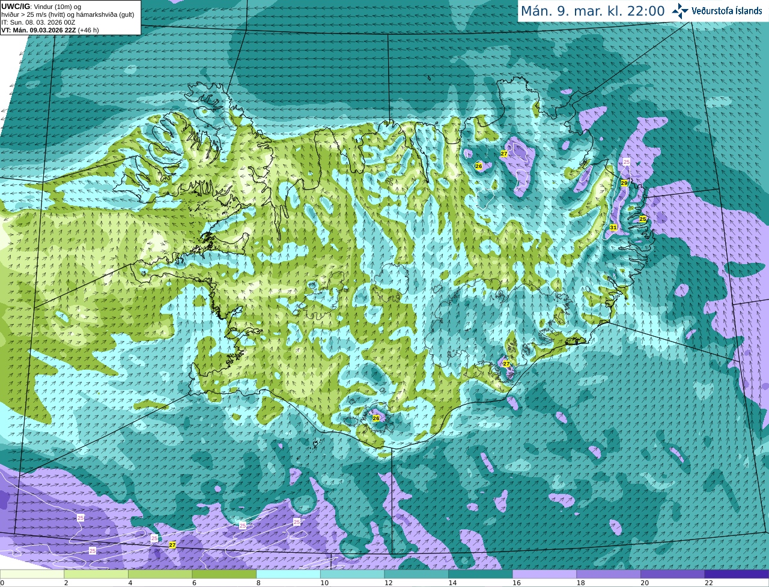Select the 6–8 m/s olive green legend swatch
The width and height of the screenshot is (769, 587).
pyautogui.click(x=224, y=574)
